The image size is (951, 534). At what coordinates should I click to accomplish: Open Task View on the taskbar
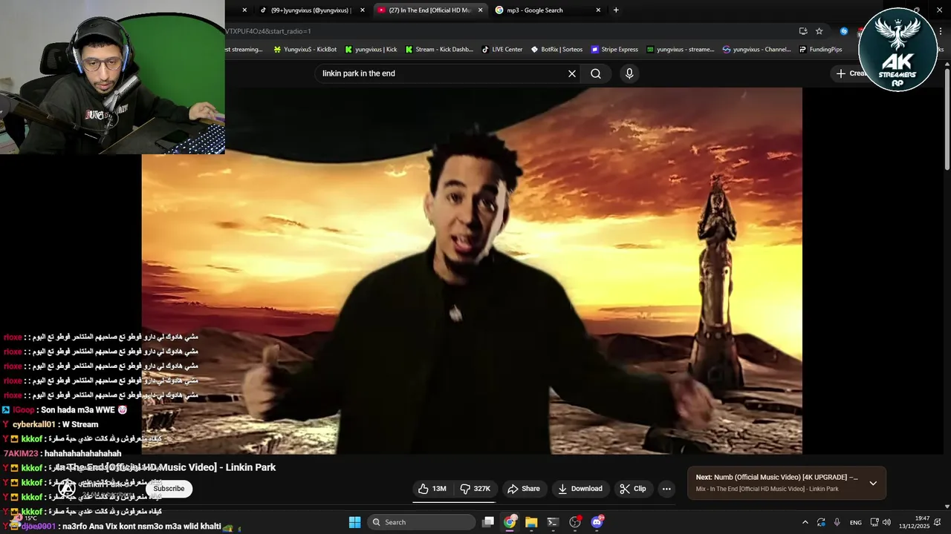coord(488,522)
